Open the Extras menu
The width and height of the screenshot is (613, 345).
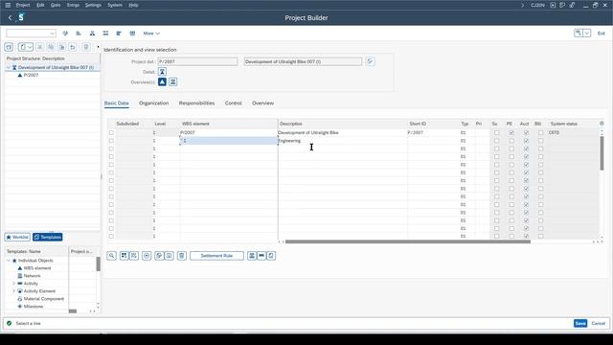pos(73,5)
